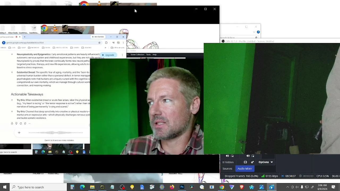Open Google Chrome from the main Windows taskbar
Image resolution: width=340 pixels, height=191 pixels.
[x=222, y=187]
